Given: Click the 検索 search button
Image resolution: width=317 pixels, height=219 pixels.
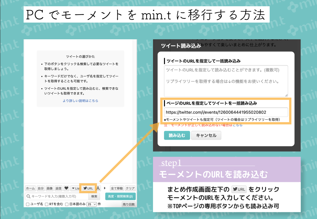Looking at the screenshot, I should (x=94, y=196).
